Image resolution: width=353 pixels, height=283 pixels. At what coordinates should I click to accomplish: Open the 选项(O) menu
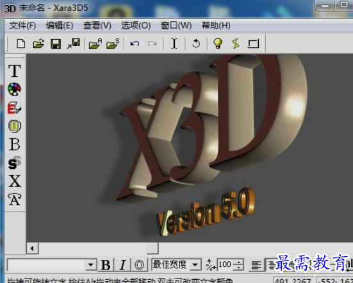pyautogui.click(x=136, y=26)
